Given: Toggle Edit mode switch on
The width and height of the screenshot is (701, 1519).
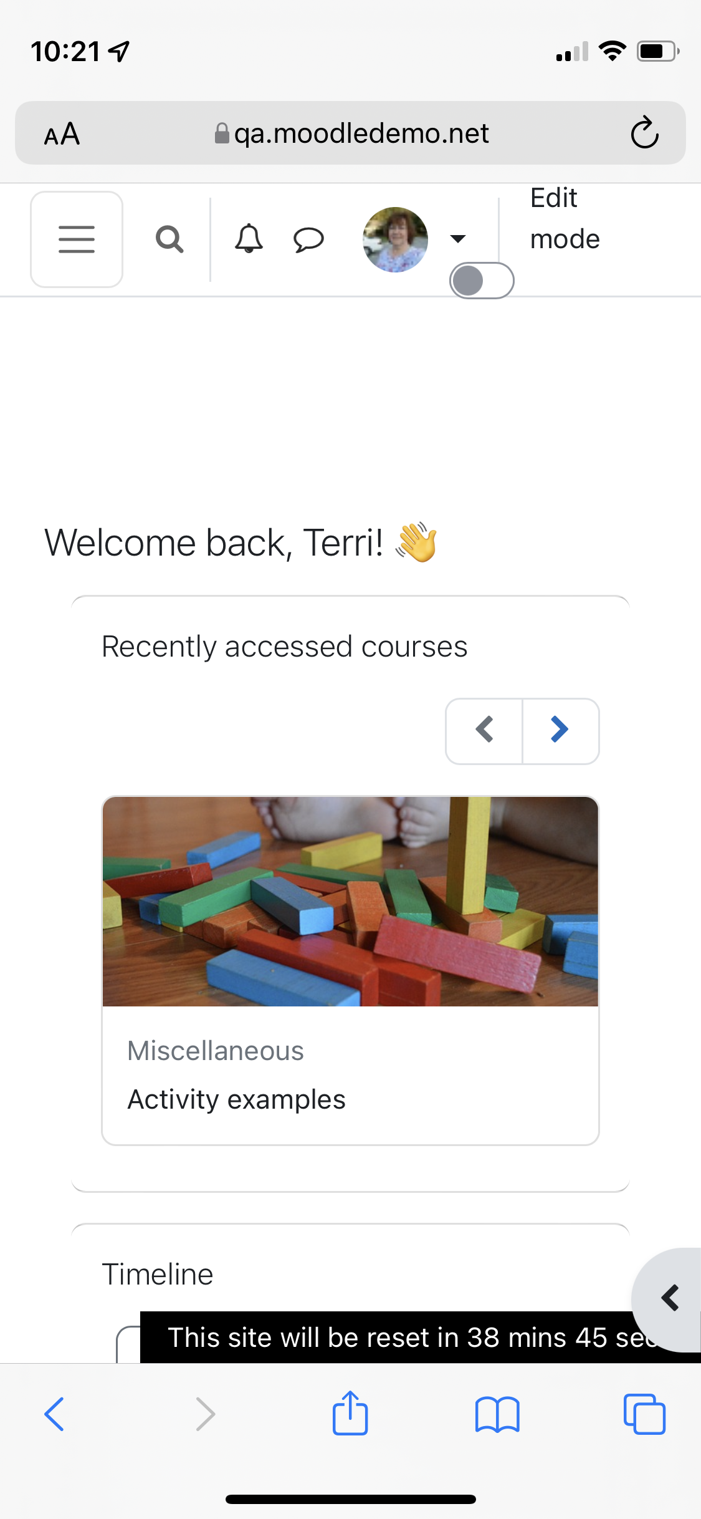Looking at the screenshot, I should point(482,281).
